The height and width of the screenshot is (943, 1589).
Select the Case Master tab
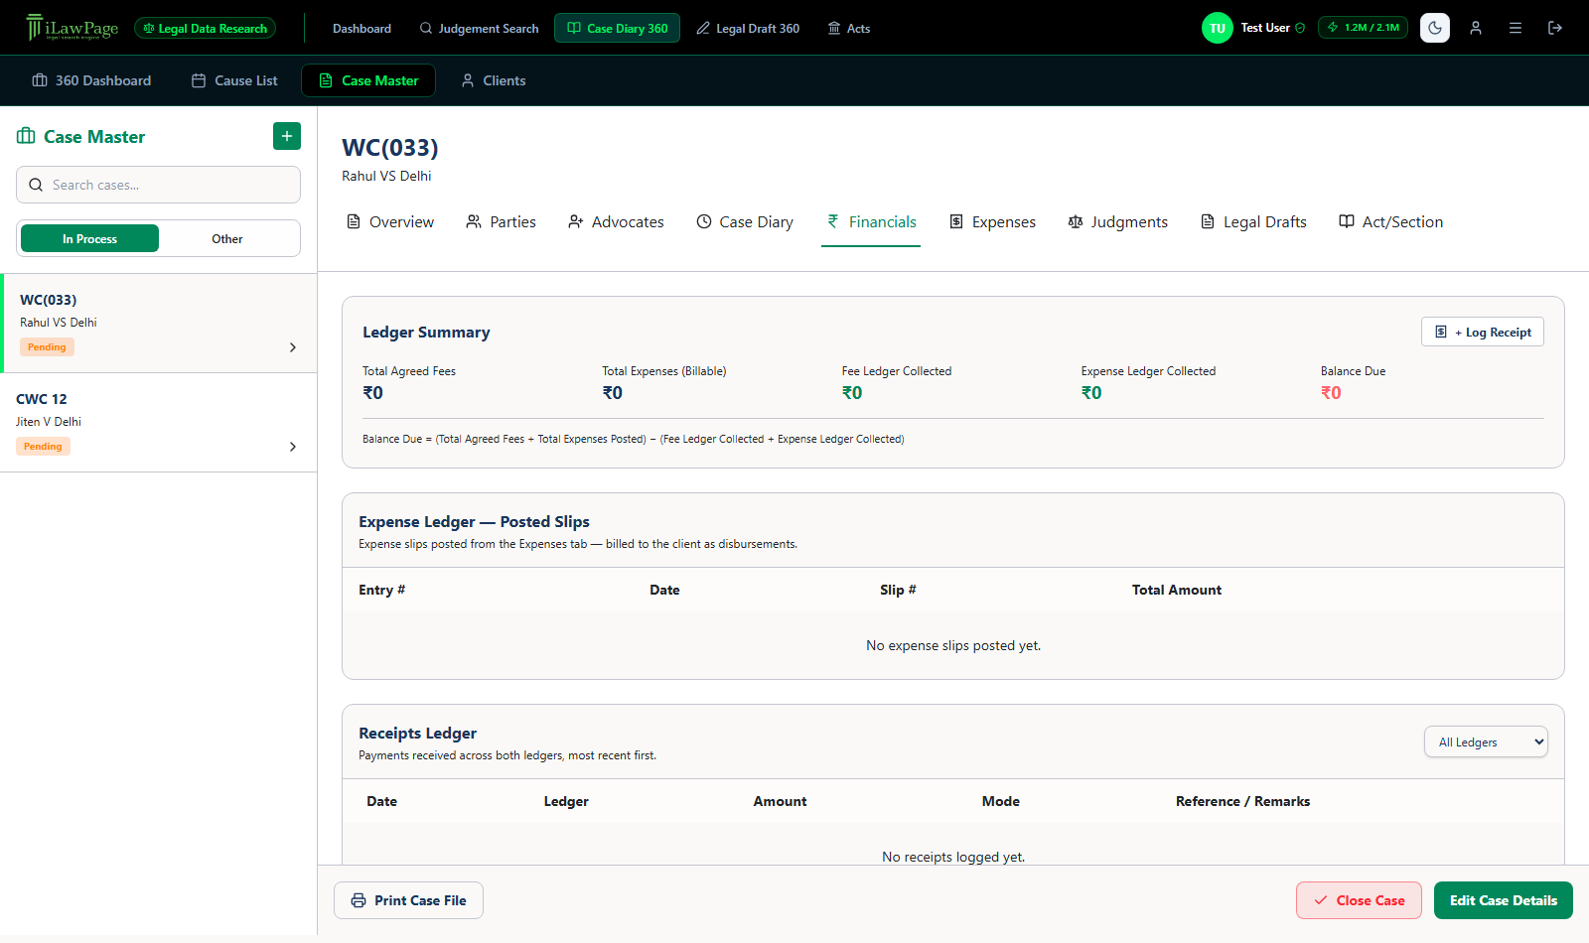368,80
